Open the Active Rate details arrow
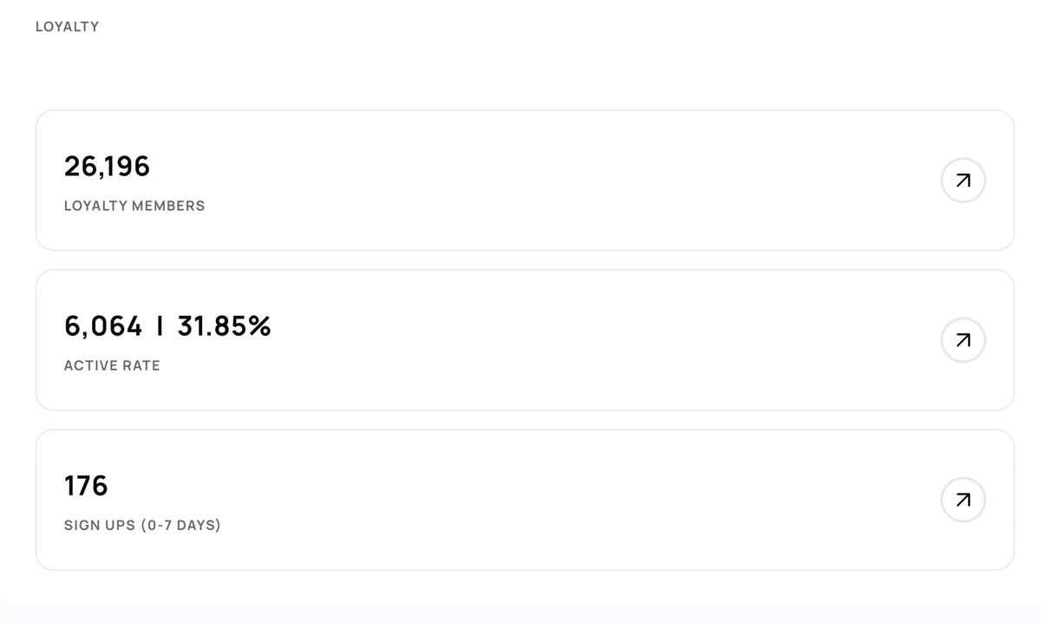This screenshot has height=623, width=1041. [x=963, y=340]
